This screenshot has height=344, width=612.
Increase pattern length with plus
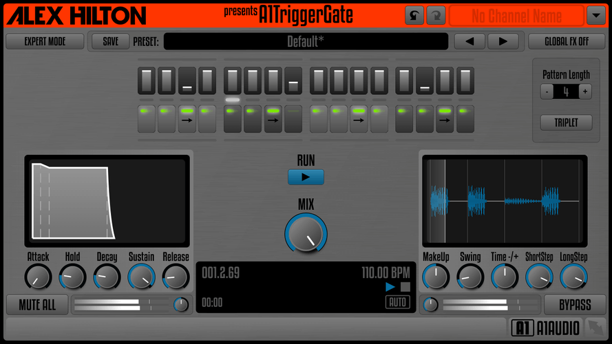click(585, 92)
